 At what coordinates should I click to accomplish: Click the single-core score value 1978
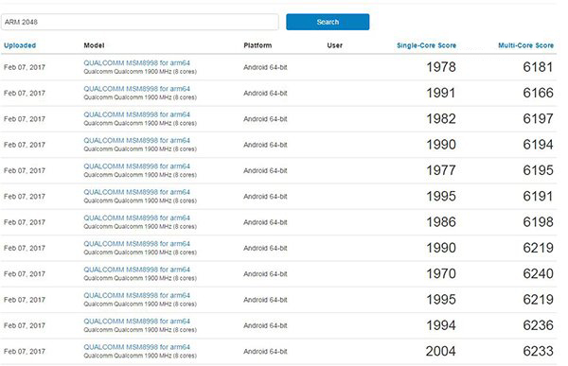click(441, 67)
